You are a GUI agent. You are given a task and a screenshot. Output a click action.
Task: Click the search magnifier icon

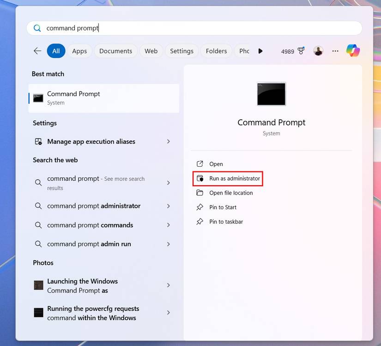click(x=37, y=28)
